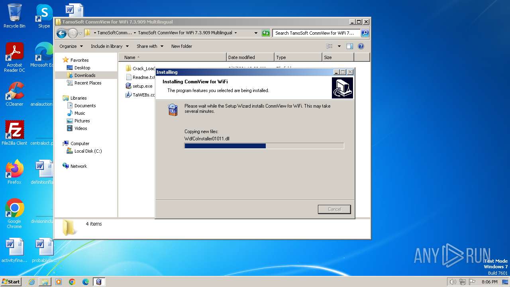Sort files by Date modified column
Screen dimensions: 510x287
(x=250, y=57)
